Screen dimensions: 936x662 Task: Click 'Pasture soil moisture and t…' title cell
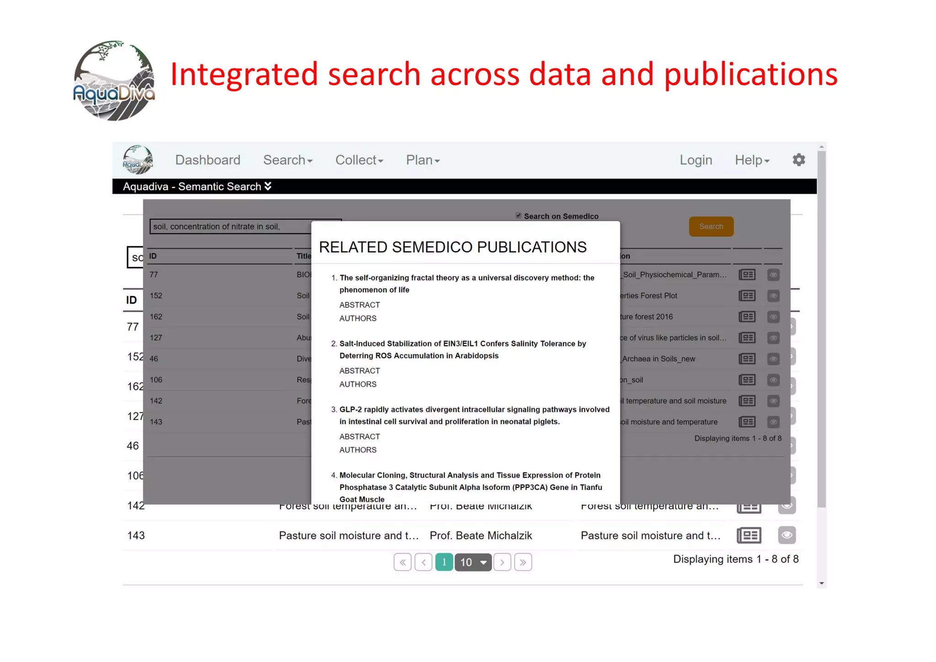349,535
